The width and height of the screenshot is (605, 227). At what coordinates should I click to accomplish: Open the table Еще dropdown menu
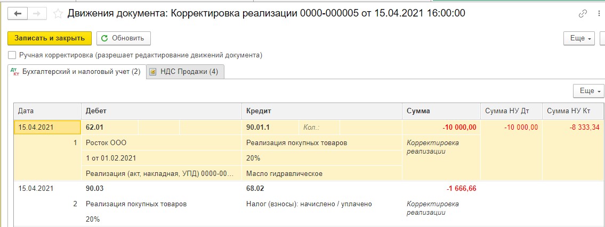588,91
